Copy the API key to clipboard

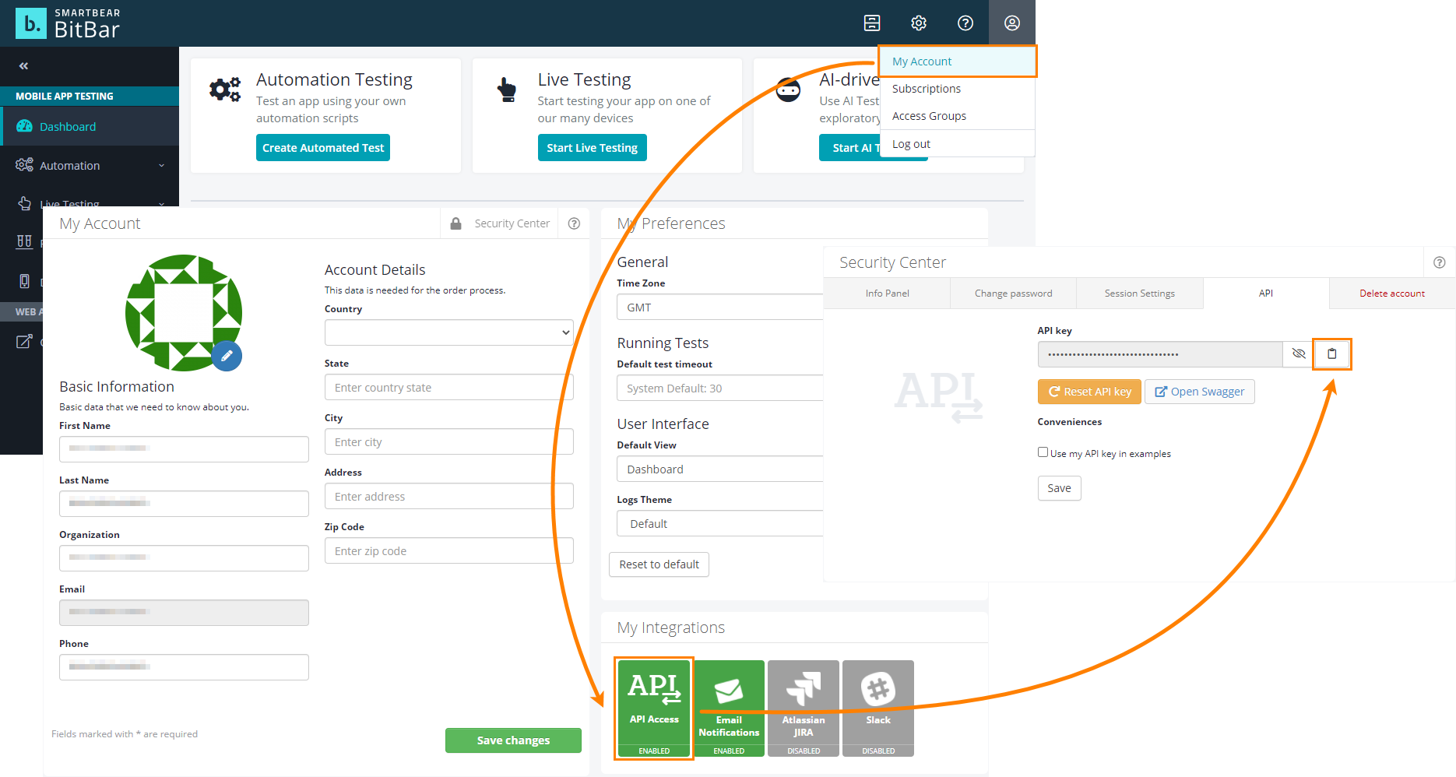pyautogui.click(x=1332, y=353)
